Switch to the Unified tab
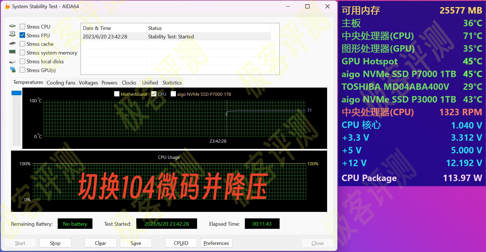The height and width of the screenshot is (252, 486). coord(150,83)
